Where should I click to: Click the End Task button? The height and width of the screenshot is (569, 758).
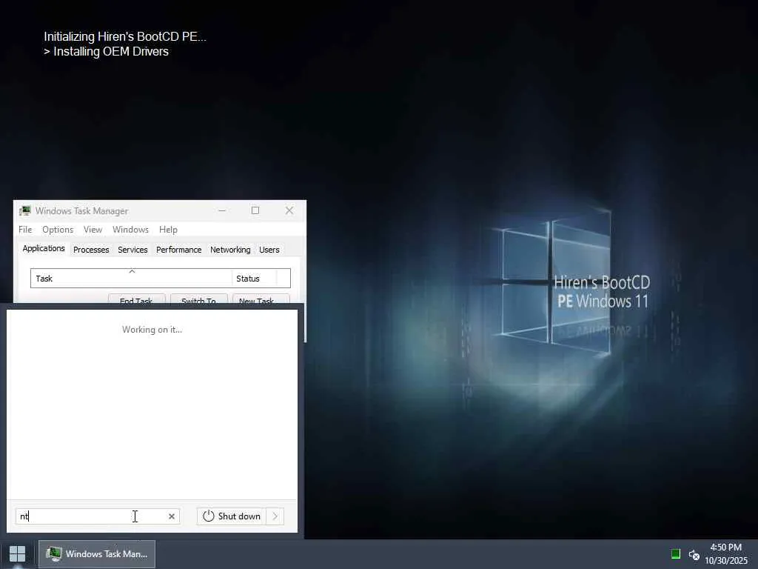tap(136, 299)
